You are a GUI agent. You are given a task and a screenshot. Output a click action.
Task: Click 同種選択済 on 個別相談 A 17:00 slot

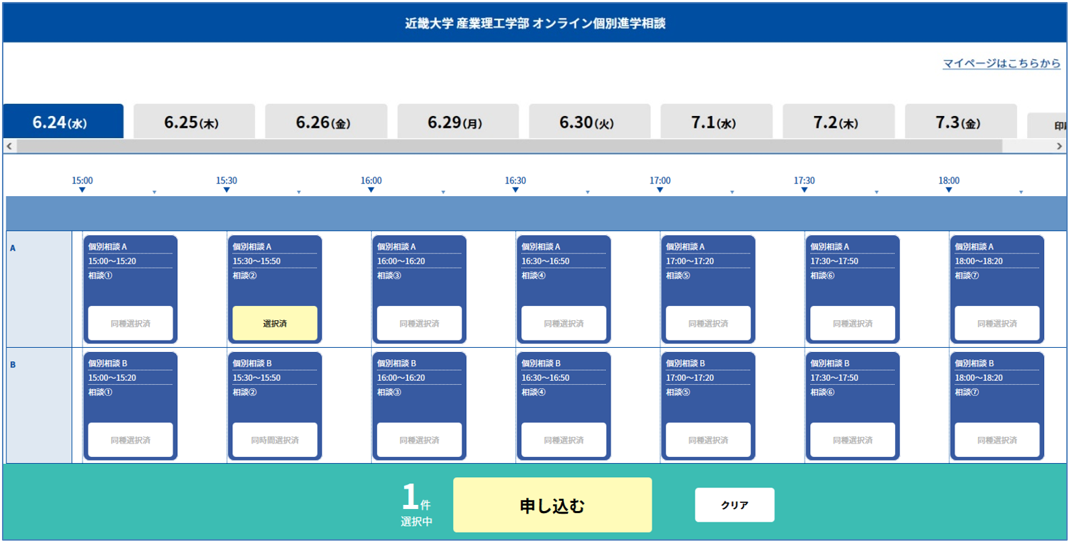(x=707, y=324)
